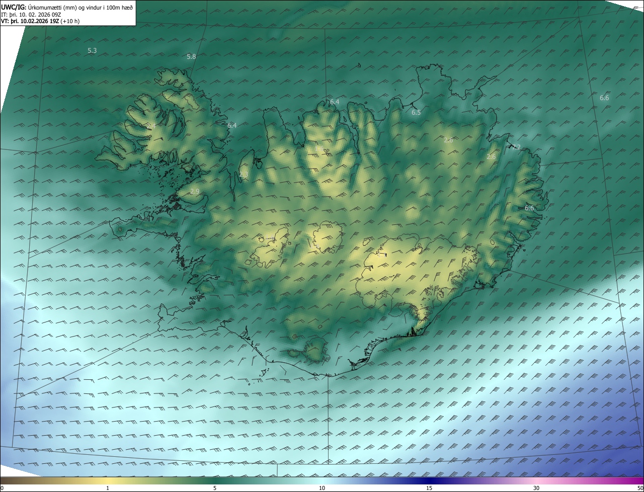Select the 2.9 value label

click(x=195, y=192)
